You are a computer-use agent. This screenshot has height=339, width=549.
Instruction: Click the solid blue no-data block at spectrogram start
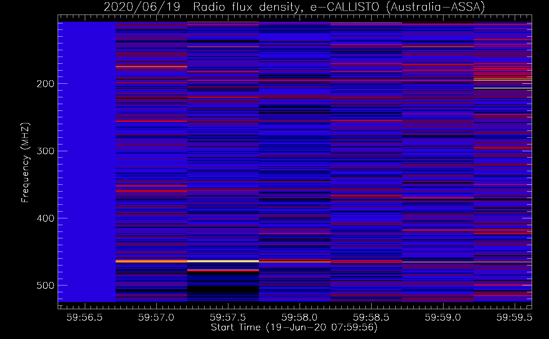click(x=87, y=162)
